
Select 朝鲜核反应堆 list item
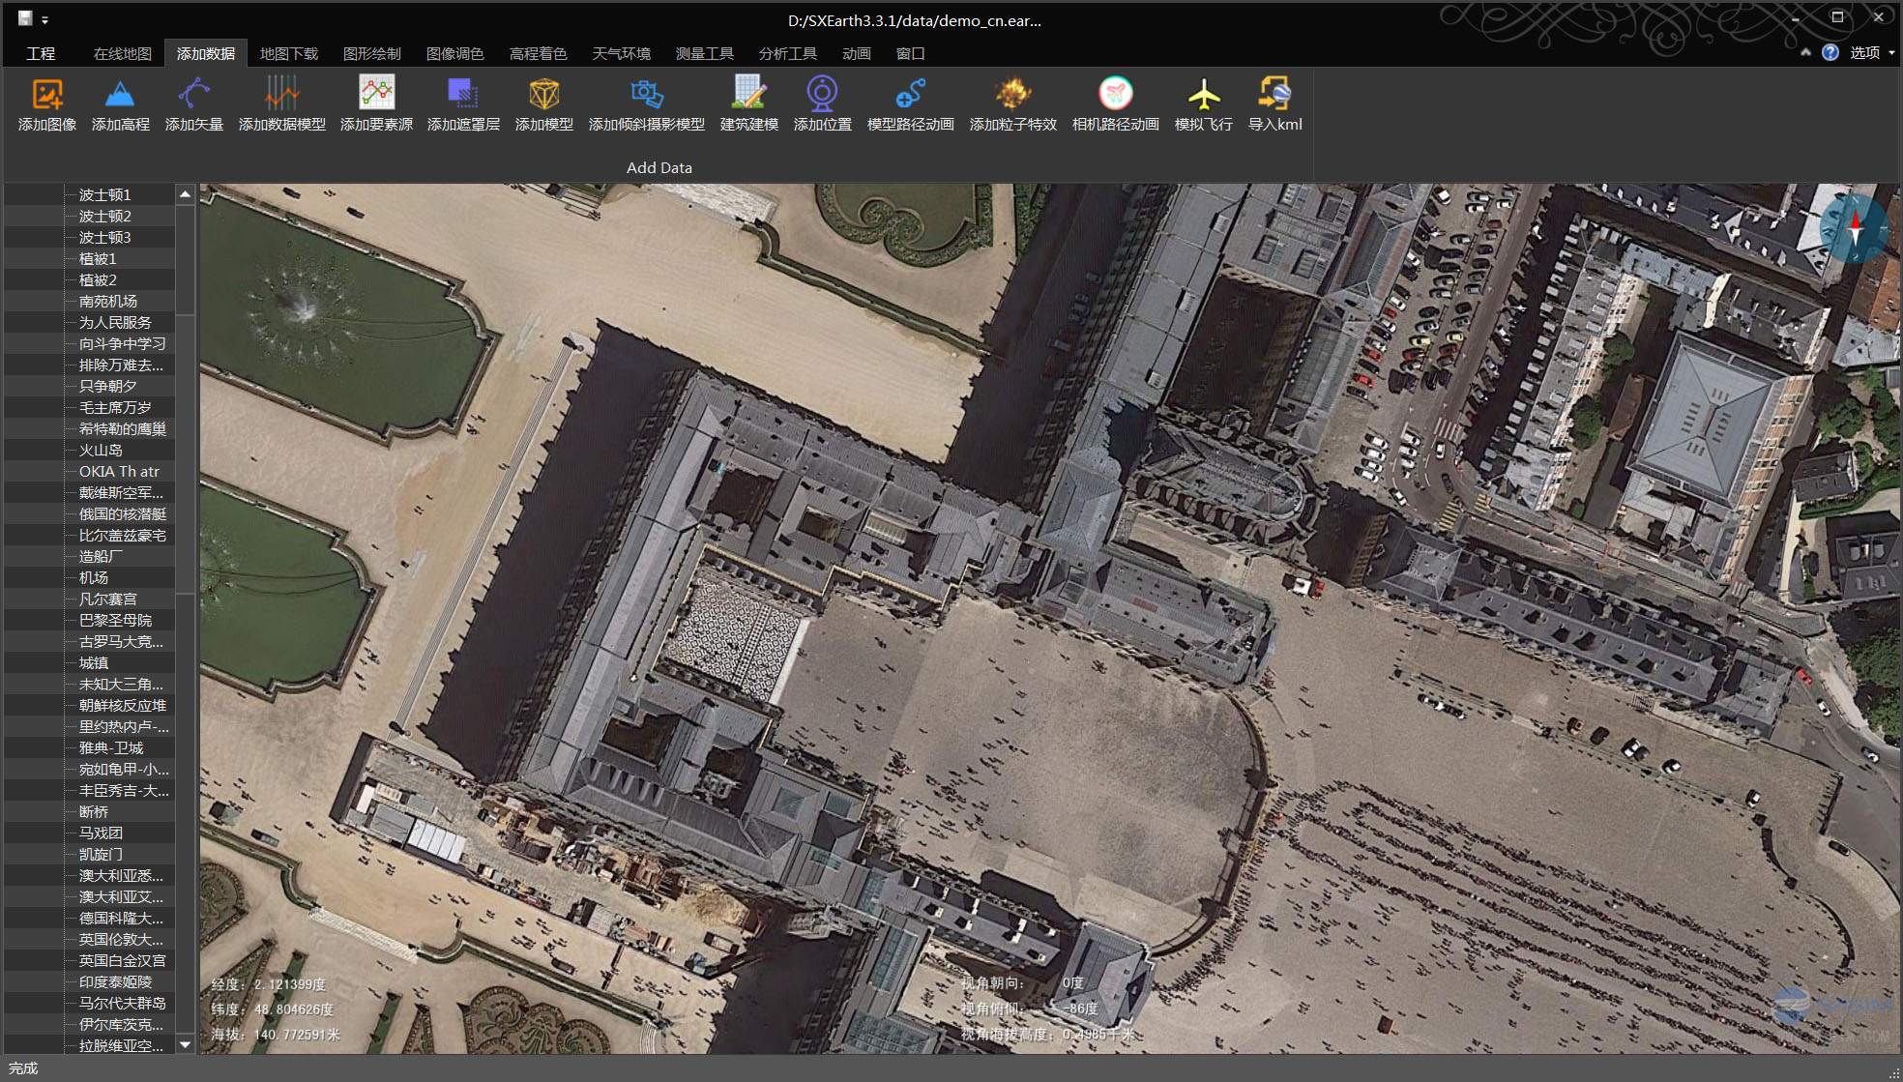coord(123,705)
